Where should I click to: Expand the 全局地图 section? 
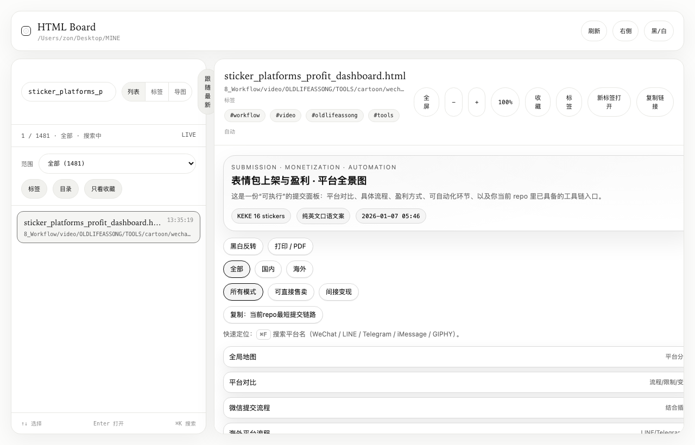click(x=453, y=357)
